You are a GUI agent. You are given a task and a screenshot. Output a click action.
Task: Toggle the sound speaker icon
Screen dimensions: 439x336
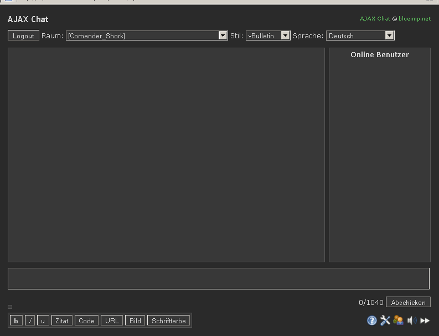click(x=412, y=320)
